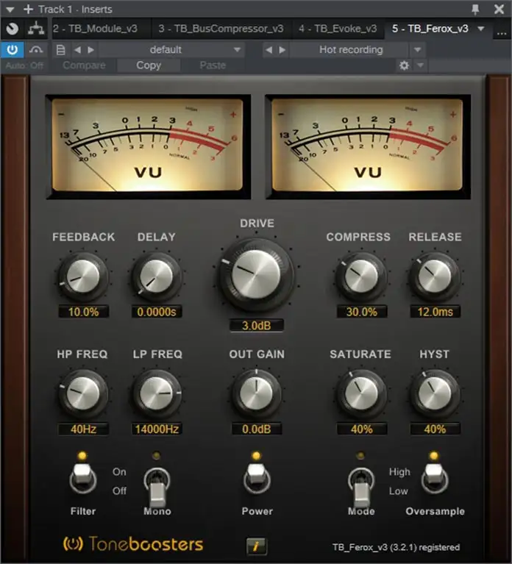
Task: Open the routing view icon
Action: pyautogui.click(x=36, y=29)
